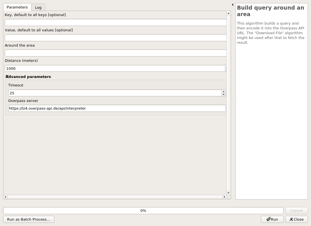Collapse the Advanced parameters section
This screenshot has width=311, height=226.
(7, 77)
